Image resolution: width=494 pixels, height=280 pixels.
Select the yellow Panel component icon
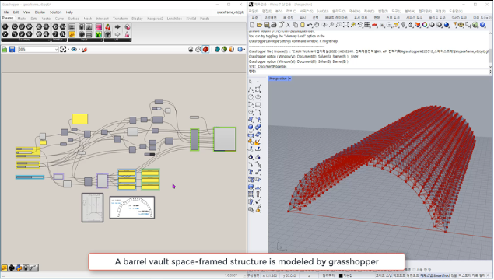click(72, 34)
